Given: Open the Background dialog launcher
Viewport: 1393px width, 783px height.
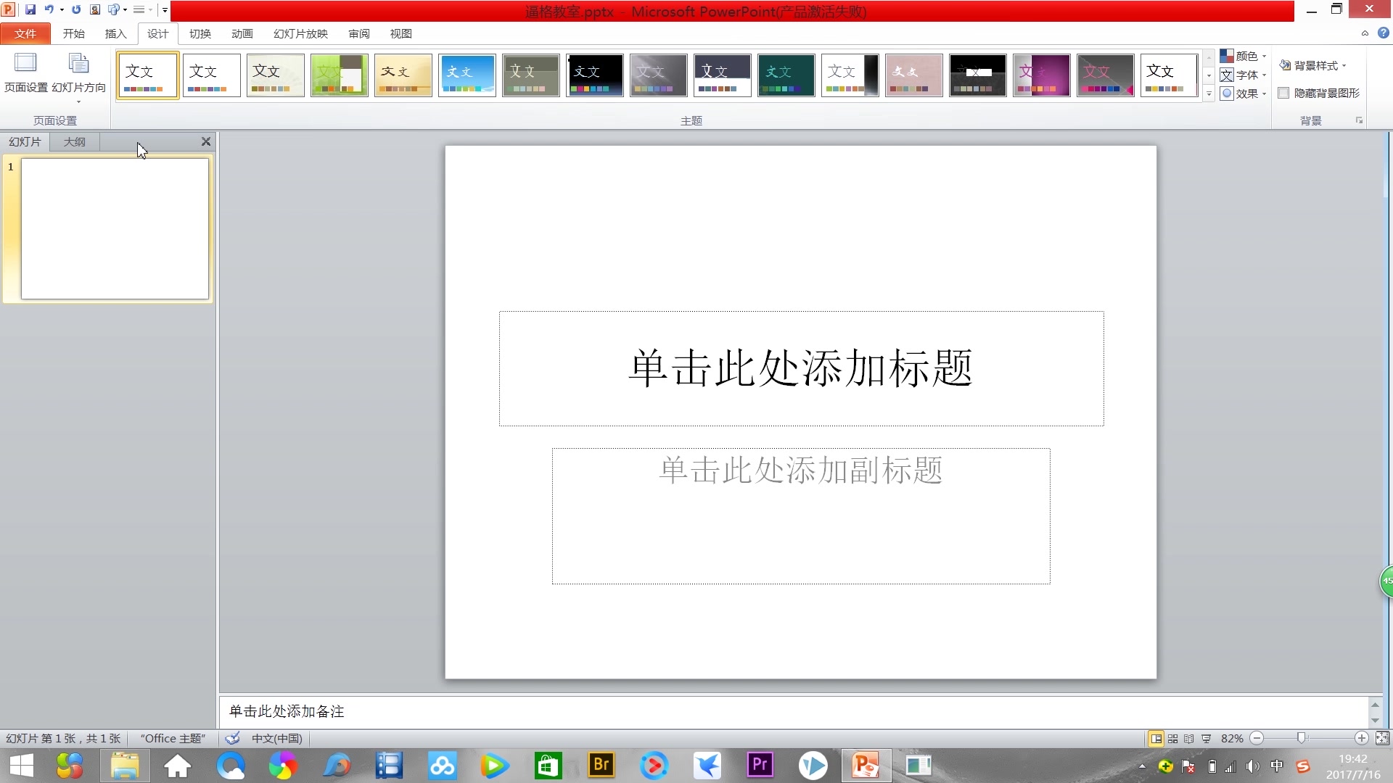Looking at the screenshot, I should pyautogui.click(x=1359, y=120).
